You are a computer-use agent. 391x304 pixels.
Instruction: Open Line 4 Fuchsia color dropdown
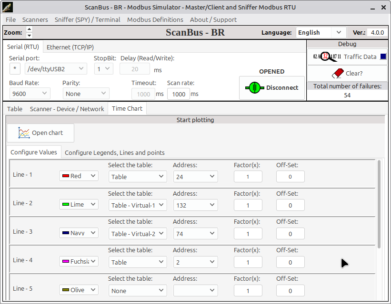pyautogui.click(x=79, y=261)
